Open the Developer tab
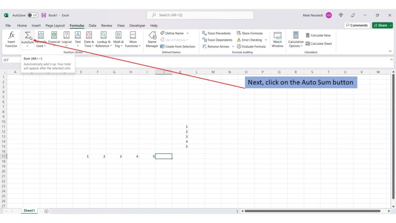The width and height of the screenshot is (396, 223). click(x=137, y=25)
